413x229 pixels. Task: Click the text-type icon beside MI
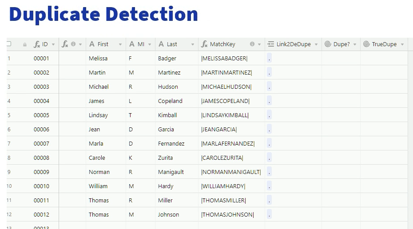[132, 44]
